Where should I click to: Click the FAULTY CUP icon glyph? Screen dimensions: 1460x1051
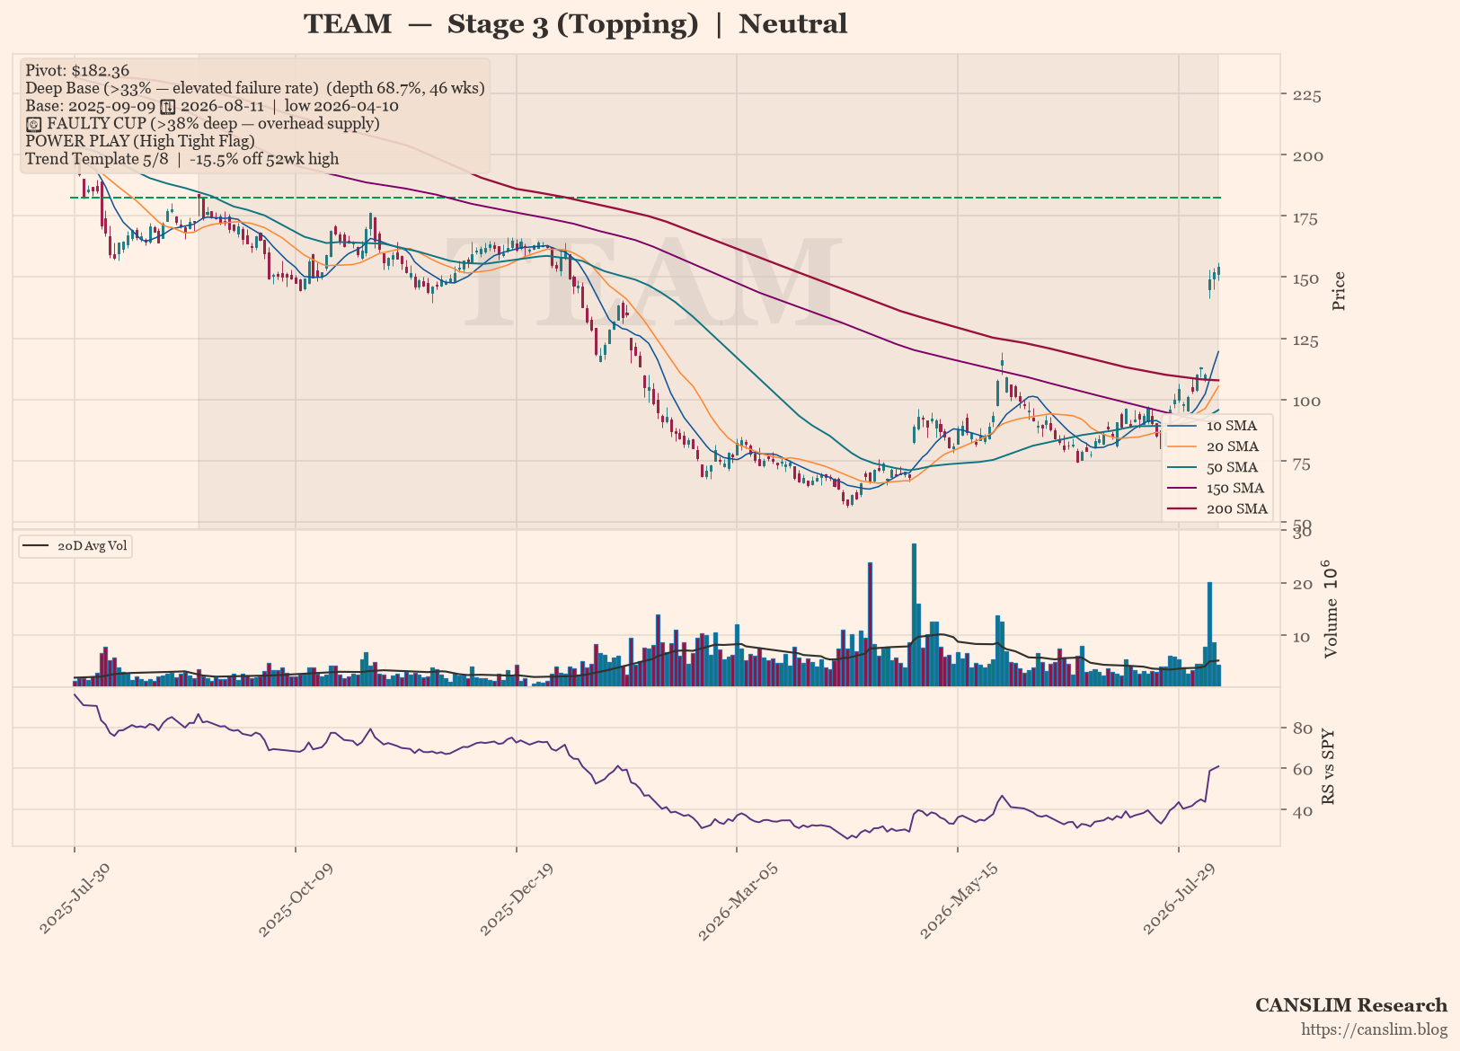point(33,124)
